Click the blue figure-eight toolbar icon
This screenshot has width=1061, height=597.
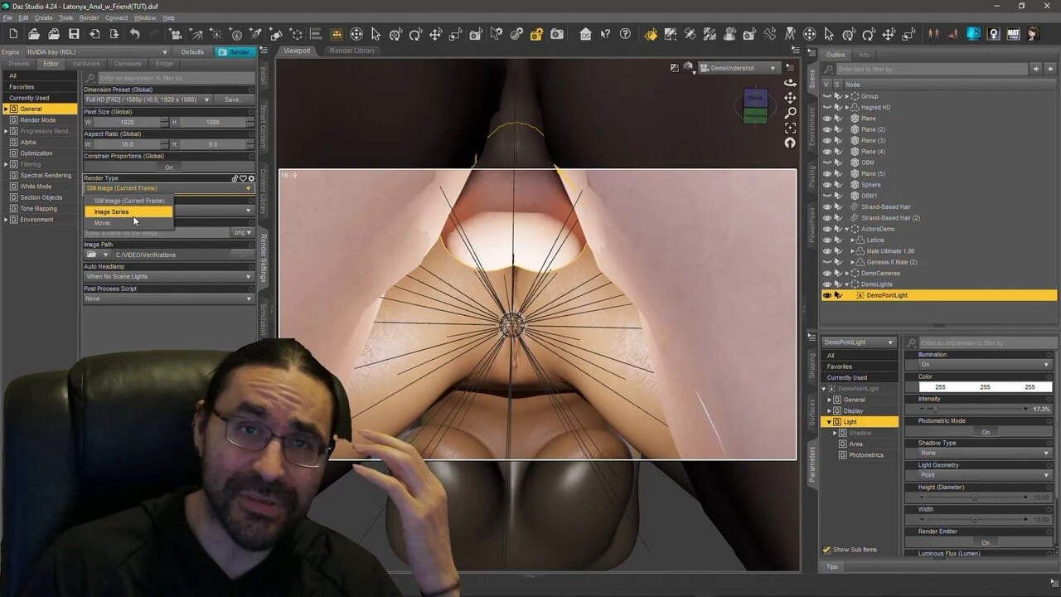click(x=974, y=34)
